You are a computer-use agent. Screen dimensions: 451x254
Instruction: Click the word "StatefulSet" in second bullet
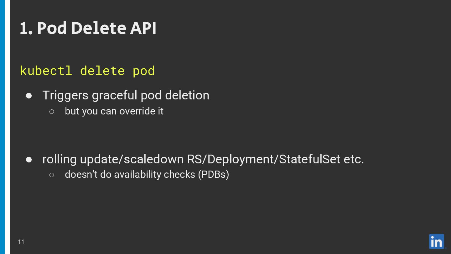[309, 159]
